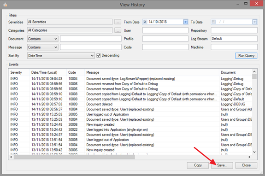
Task: Open the Severities browse ellipsis button
Action: tap(118, 22)
